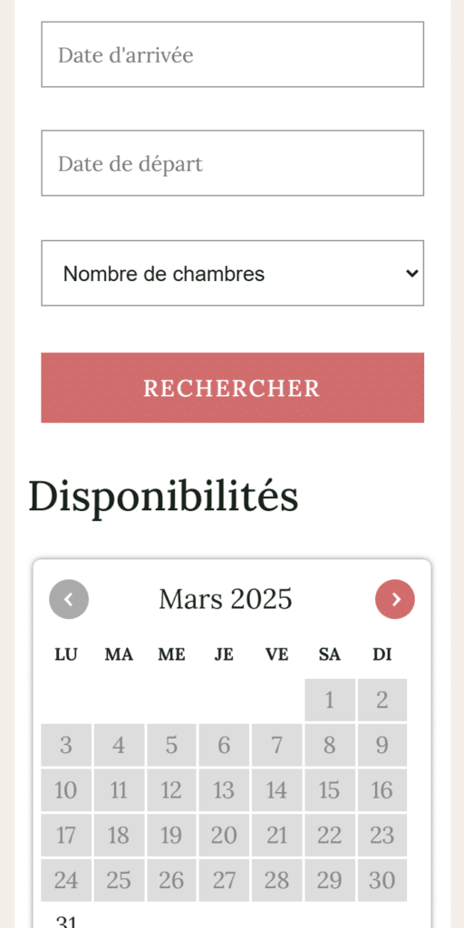Open the Nombre de chambres dropdown
The image size is (464, 928).
(233, 273)
